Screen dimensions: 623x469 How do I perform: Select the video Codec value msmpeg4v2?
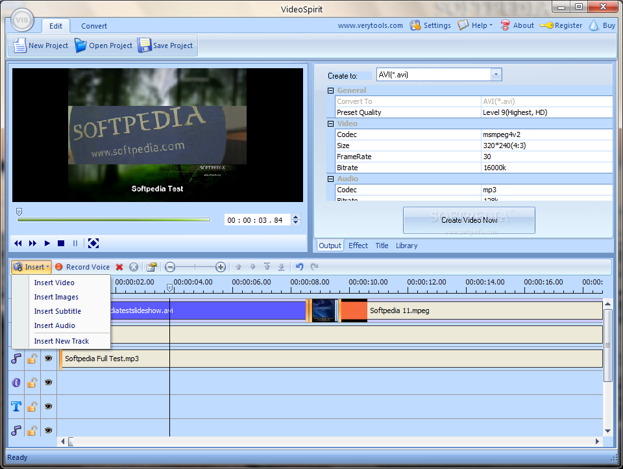(546, 134)
